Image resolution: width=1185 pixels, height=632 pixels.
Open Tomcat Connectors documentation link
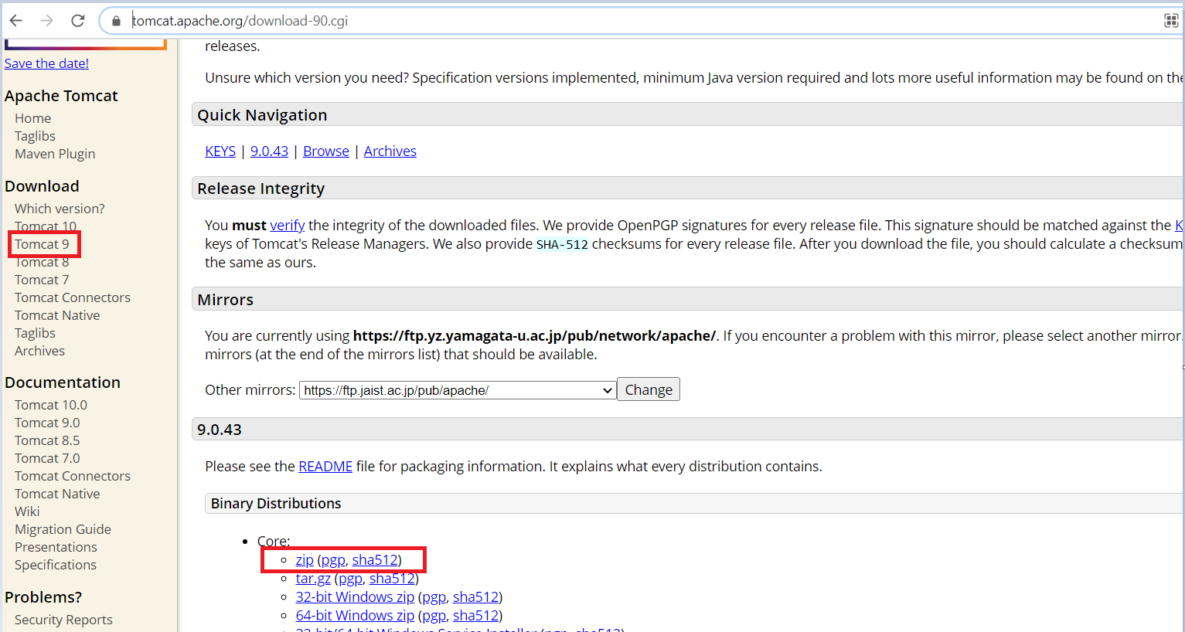pyautogui.click(x=73, y=476)
